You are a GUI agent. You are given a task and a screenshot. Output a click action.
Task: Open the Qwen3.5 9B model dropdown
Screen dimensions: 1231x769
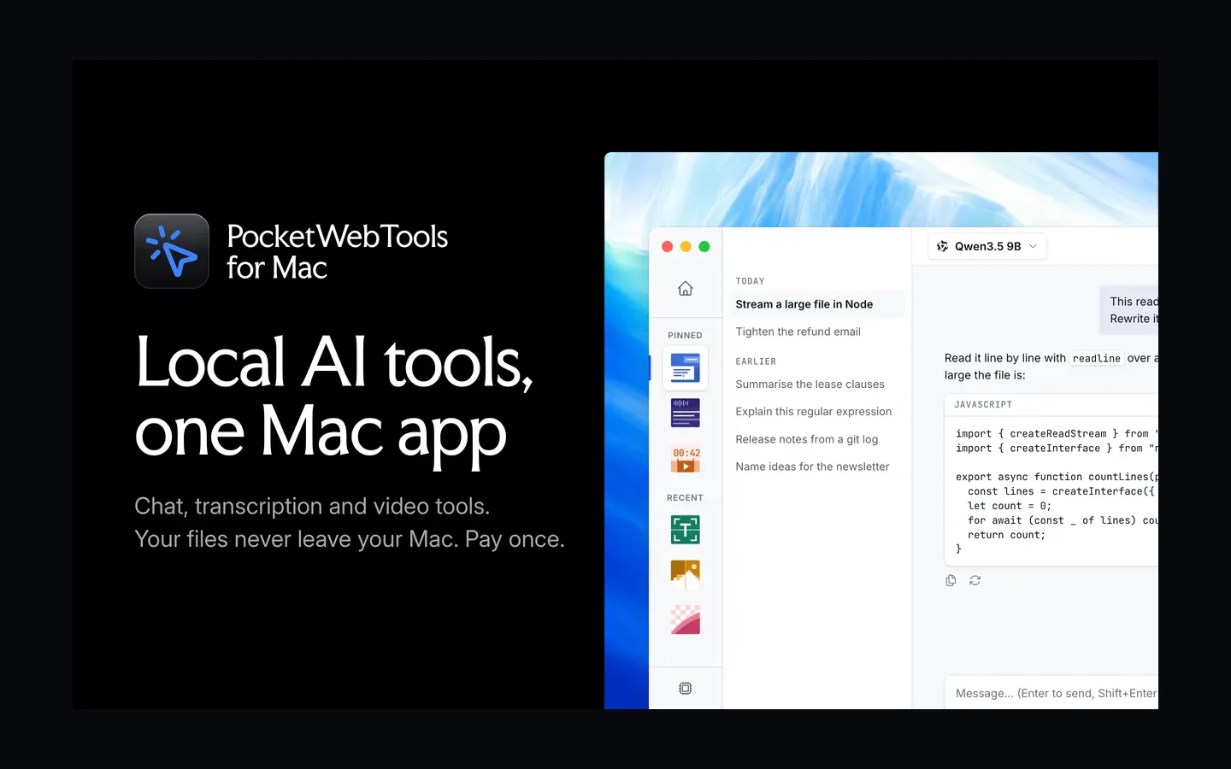click(x=987, y=246)
